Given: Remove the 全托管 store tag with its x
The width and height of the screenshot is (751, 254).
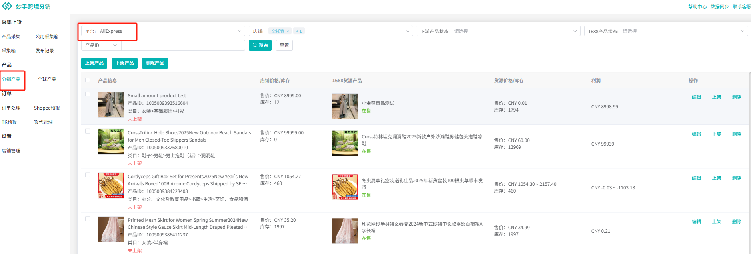Looking at the screenshot, I should click(288, 31).
